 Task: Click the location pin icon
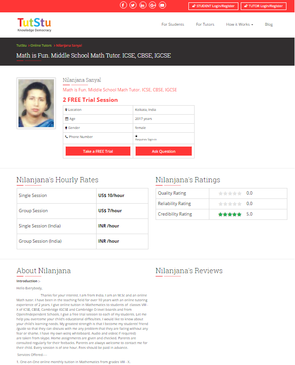tap(66, 109)
